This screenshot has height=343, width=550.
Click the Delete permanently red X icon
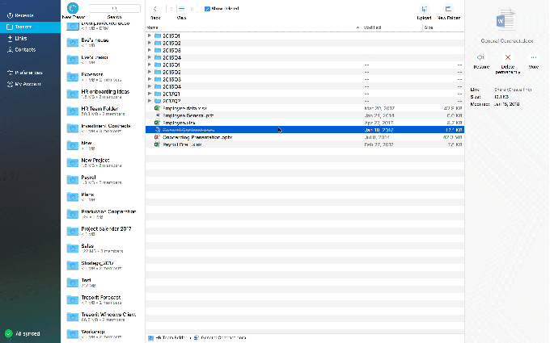(508, 57)
